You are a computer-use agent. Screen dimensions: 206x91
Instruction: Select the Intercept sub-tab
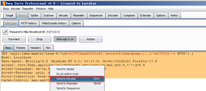tap(11, 23)
